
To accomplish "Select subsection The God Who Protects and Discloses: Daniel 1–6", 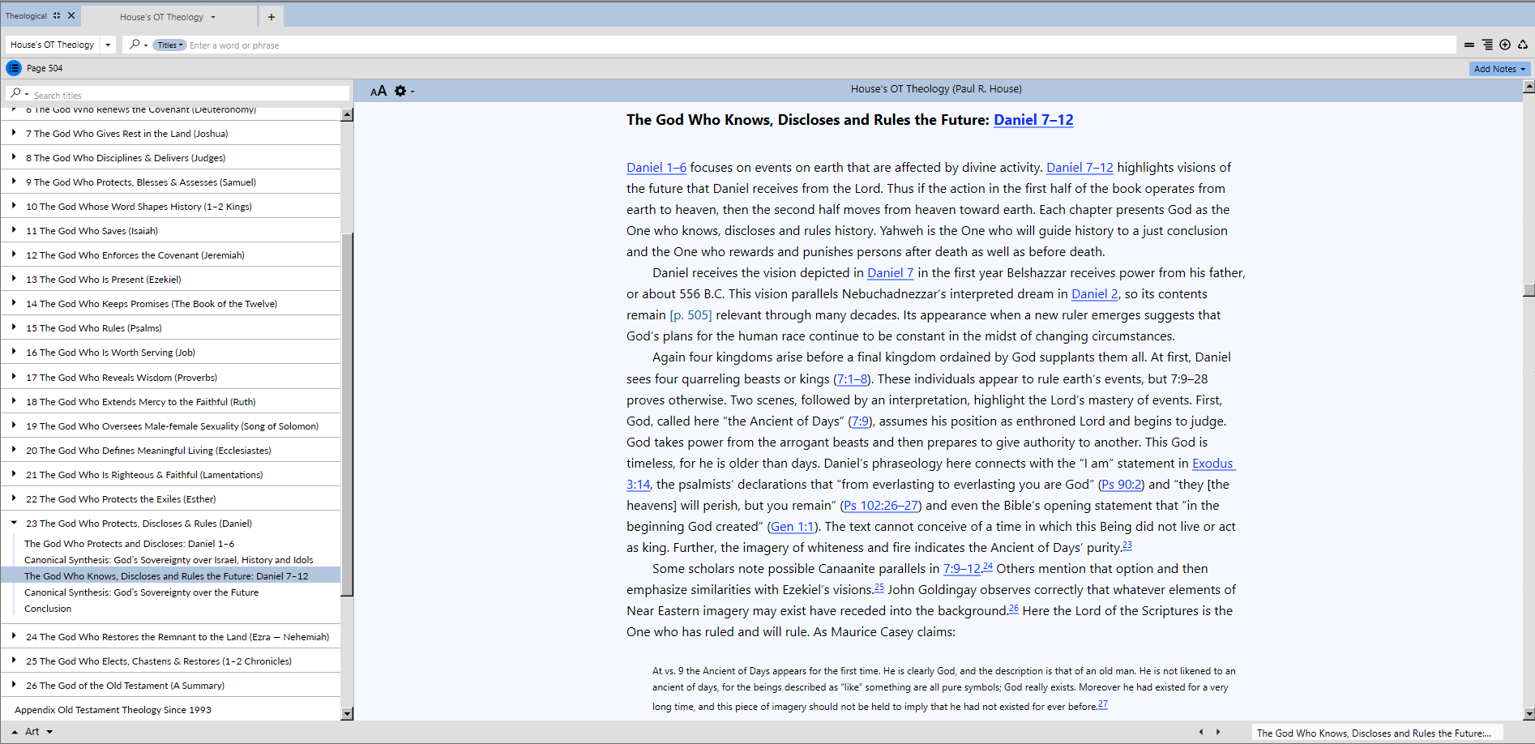I will [130, 544].
